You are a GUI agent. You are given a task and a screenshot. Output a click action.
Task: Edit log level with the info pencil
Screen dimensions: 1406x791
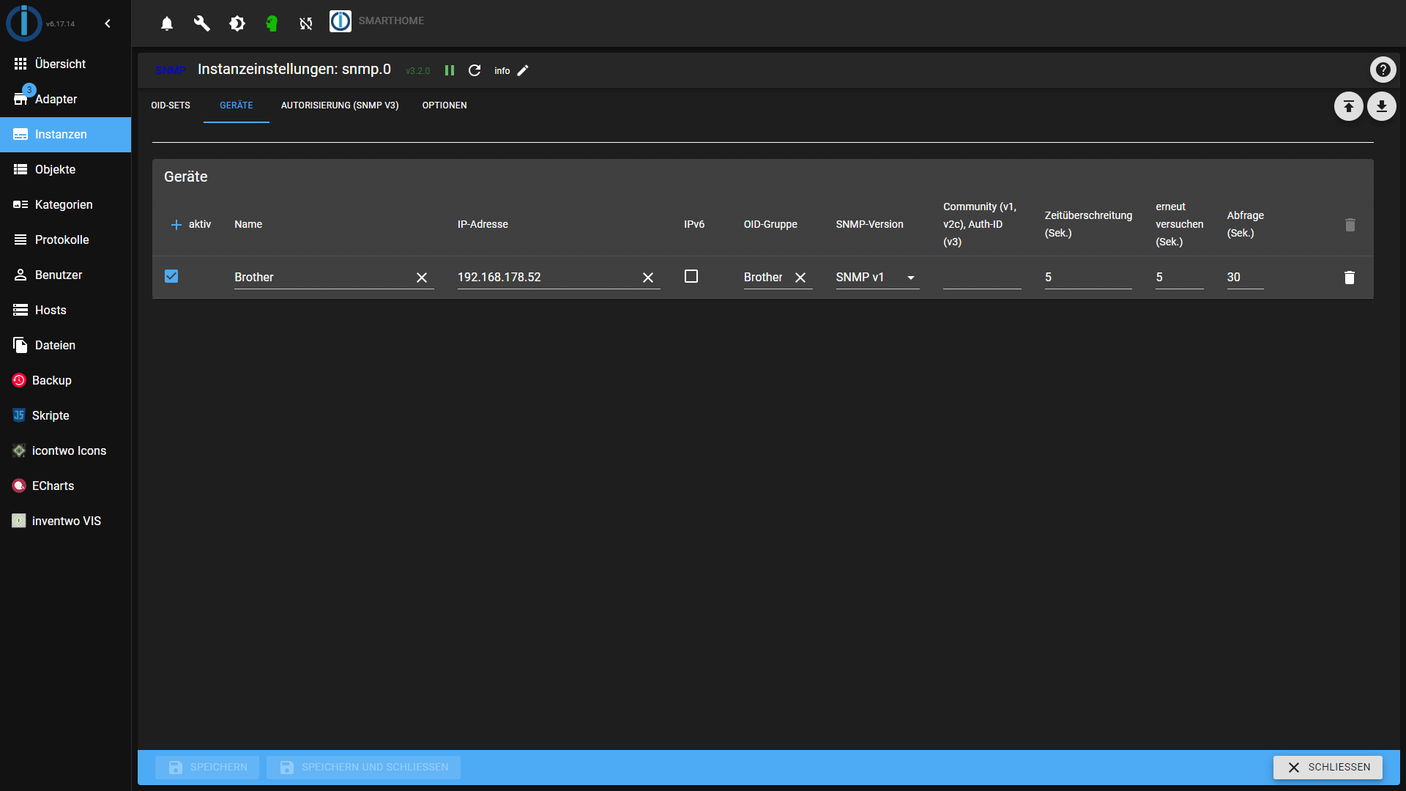click(522, 70)
